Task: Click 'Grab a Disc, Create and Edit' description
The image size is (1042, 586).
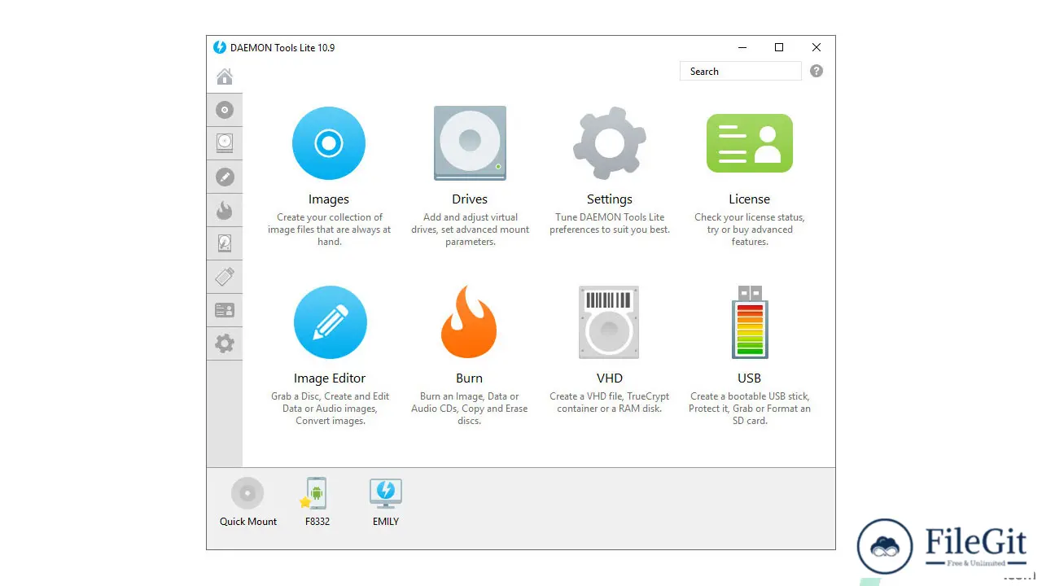Action: pyautogui.click(x=331, y=409)
